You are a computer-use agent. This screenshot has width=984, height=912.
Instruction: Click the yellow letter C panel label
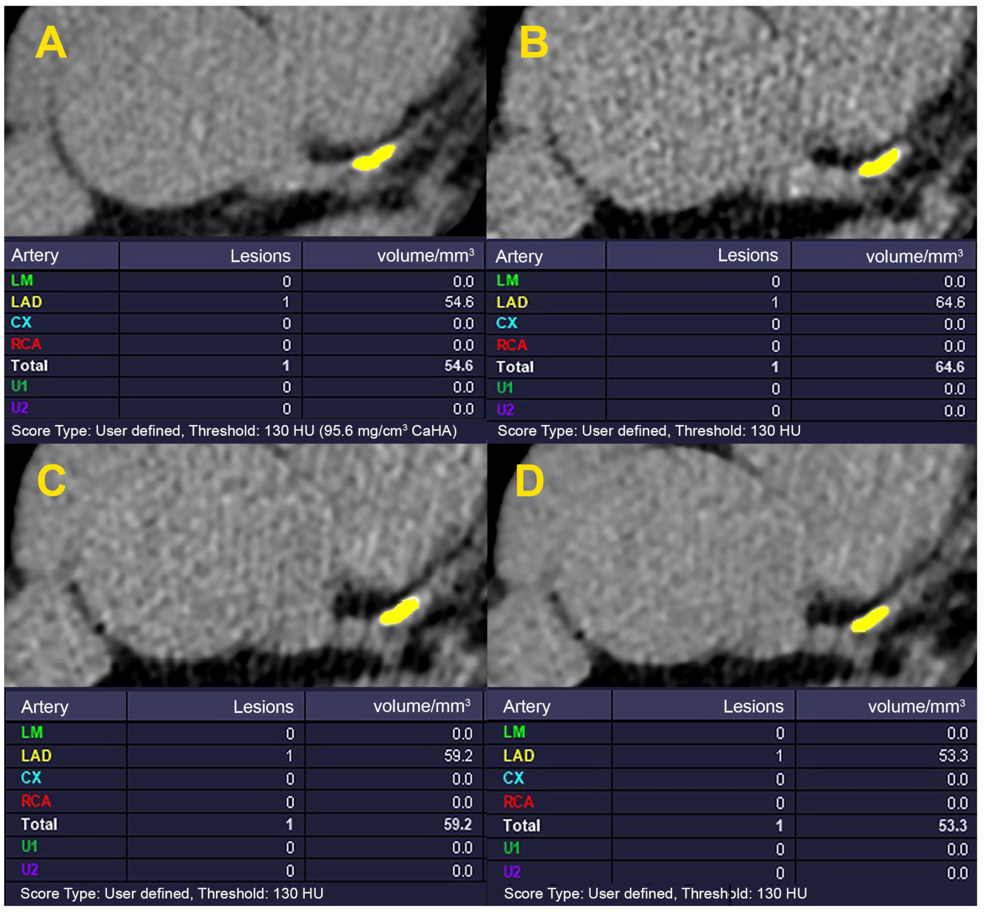pos(52,481)
